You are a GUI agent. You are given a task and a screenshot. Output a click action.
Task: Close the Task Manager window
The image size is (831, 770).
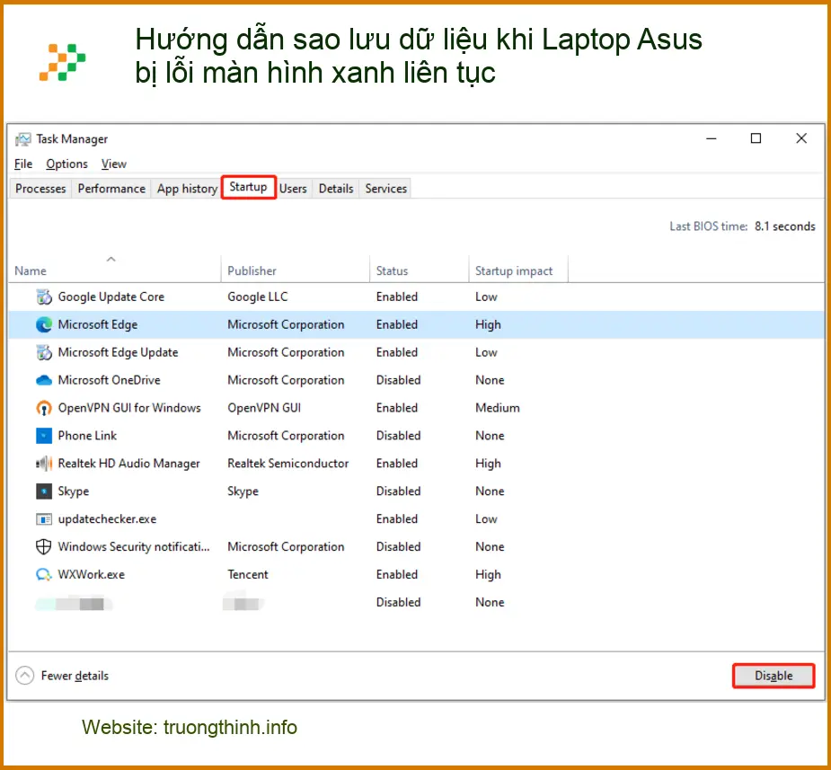coord(800,139)
